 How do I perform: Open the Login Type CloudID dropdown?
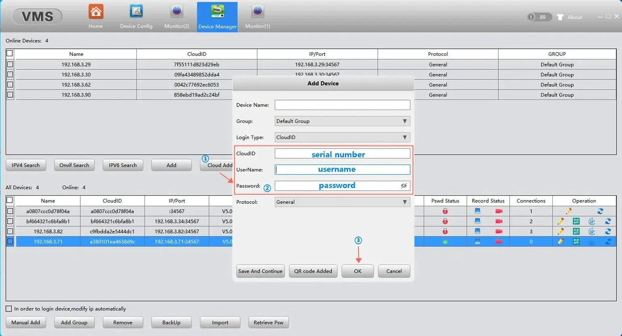coord(342,137)
